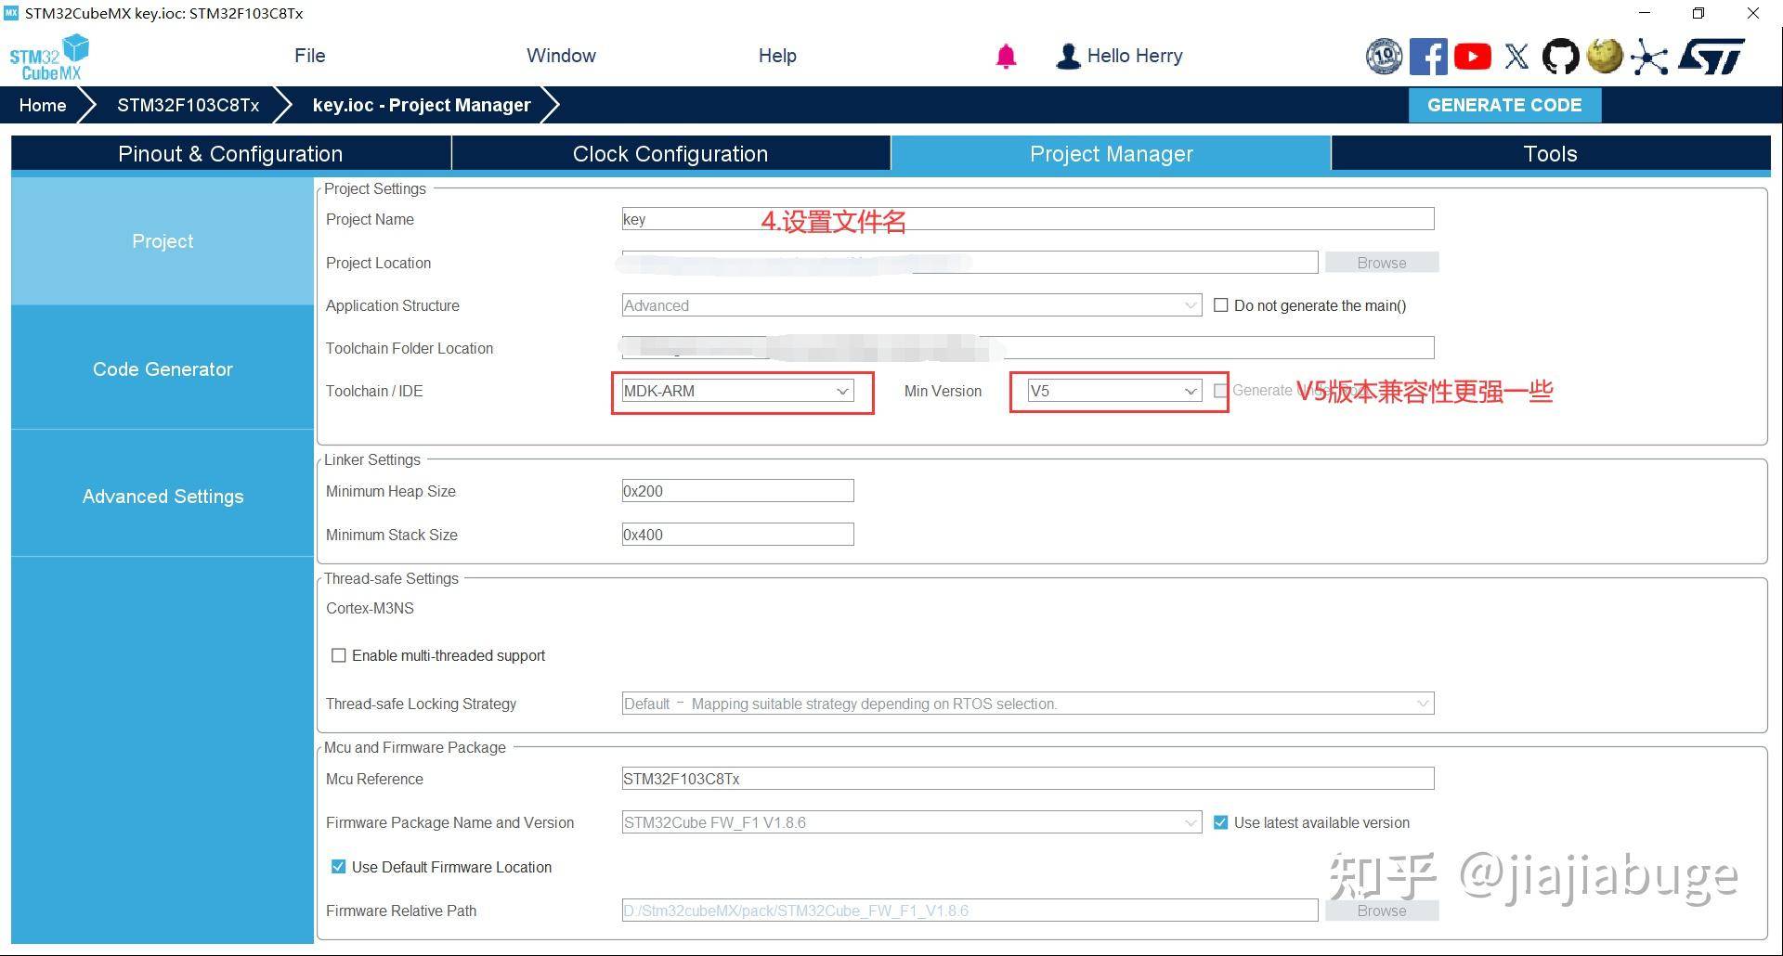
Task: Close the STM32CubeMX window
Action: click(x=1753, y=13)
